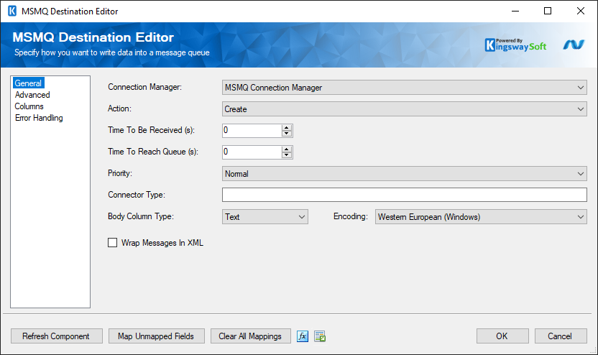Click the Time To Reach Queue field
This screenshot has height=355, width=598.
pos(252,152)
